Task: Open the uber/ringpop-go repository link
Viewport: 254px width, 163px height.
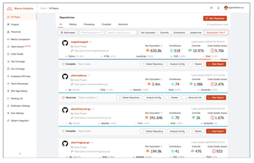Action: click(x=80, y=143)
